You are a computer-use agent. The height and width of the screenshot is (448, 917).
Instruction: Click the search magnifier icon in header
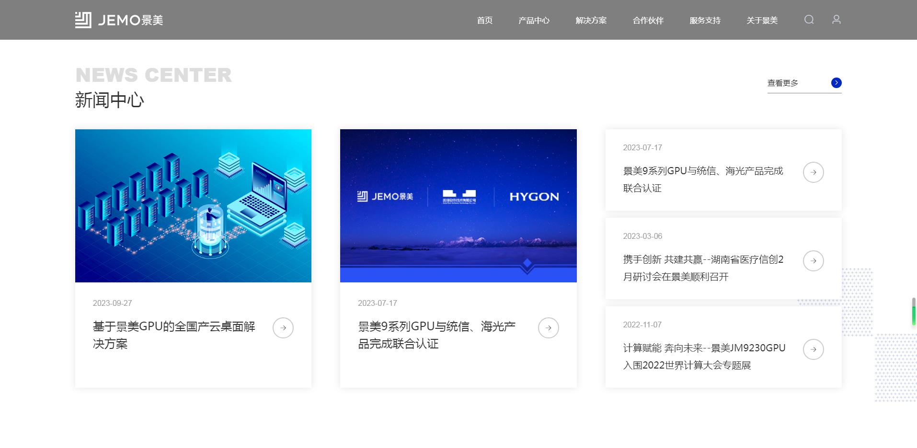(809, 20)
